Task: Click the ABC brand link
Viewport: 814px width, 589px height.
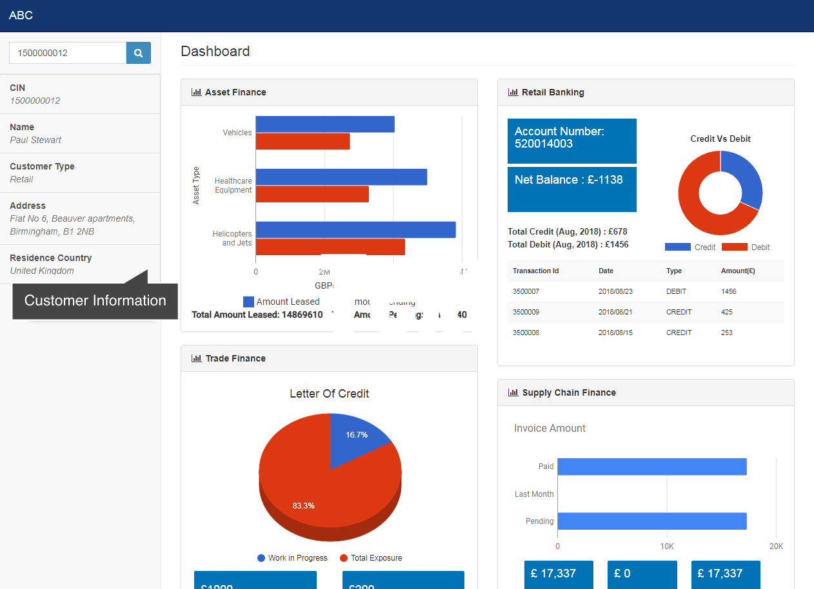Action: tap(21, 15)
